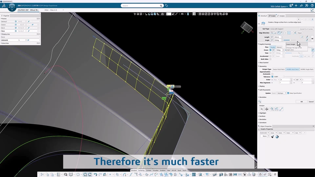Expand the Sections section
Screen dimensions: 315x177
pos(259,116)
